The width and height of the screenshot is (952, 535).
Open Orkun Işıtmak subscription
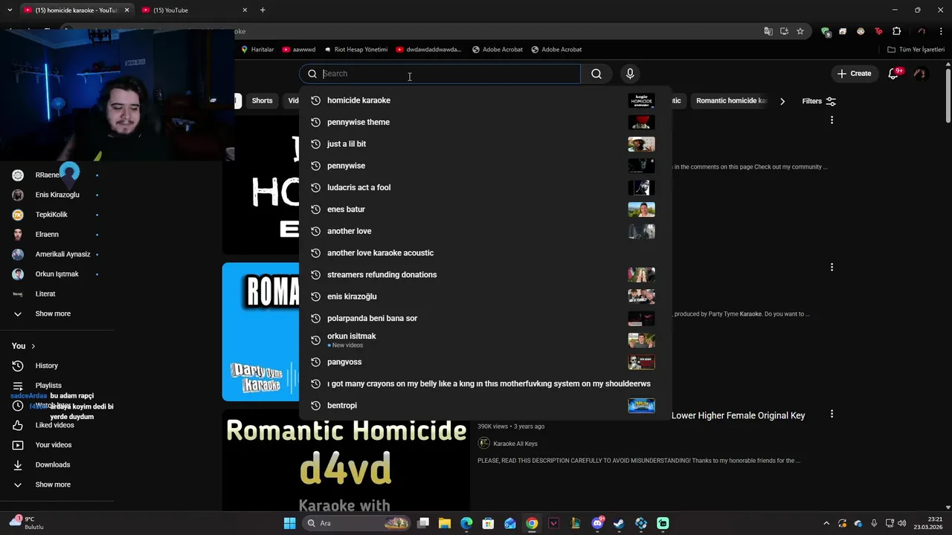pyautogui.click(x=57, y=274)
